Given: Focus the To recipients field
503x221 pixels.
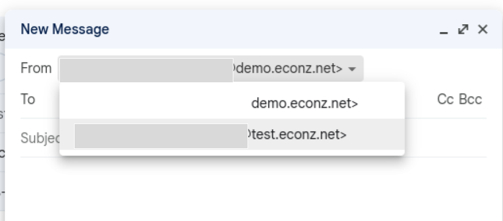Looking at the screenshot, I should coord(234,99).
